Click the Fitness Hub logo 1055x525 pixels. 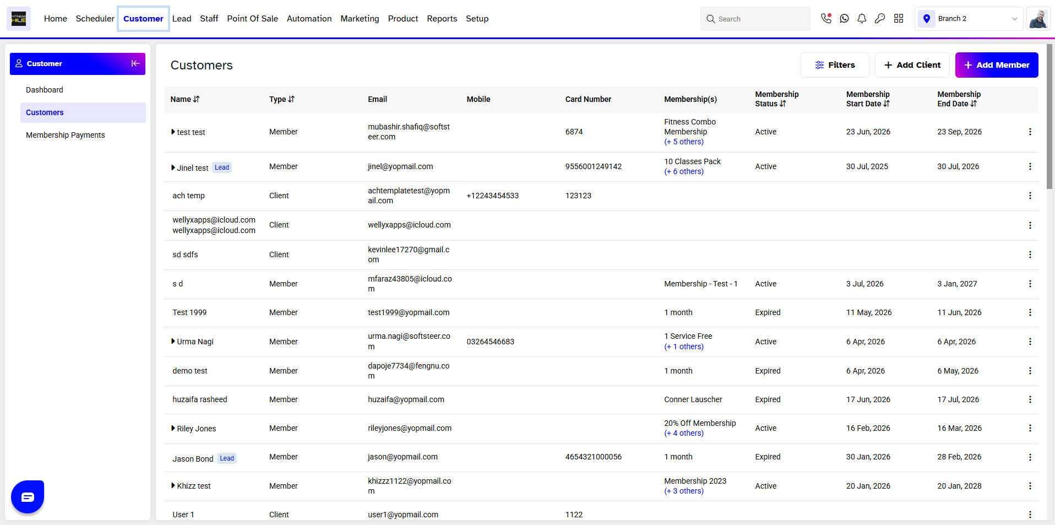click(19, 19)
